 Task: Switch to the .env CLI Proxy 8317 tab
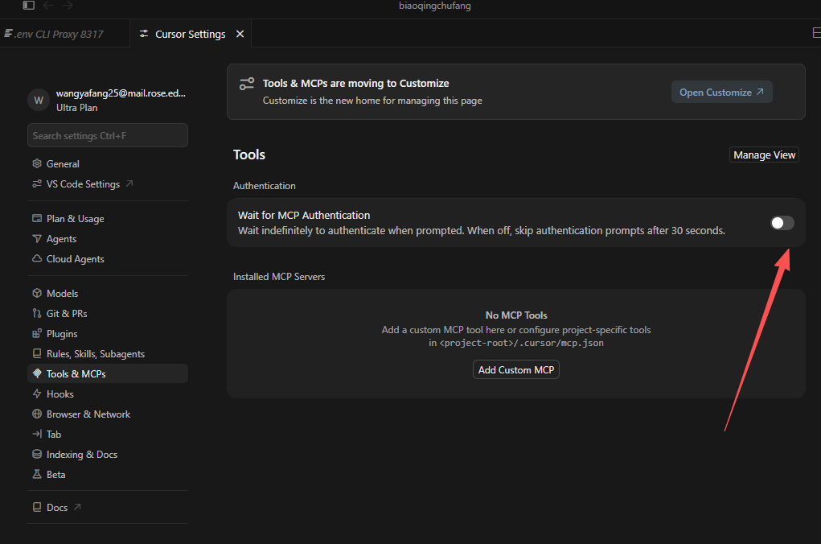point(60,34)
